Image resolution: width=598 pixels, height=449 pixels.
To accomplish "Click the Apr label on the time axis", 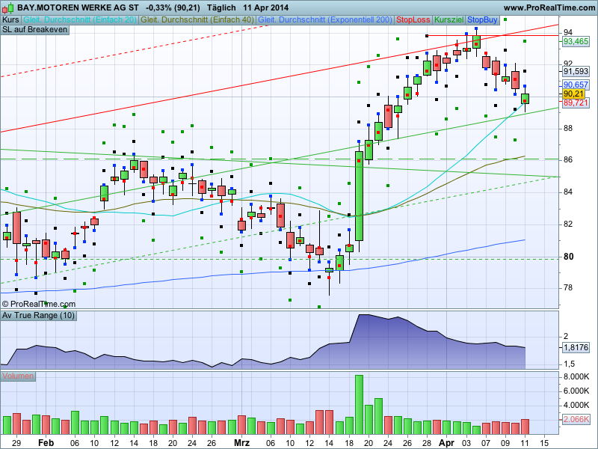I will tap(446, 443).
